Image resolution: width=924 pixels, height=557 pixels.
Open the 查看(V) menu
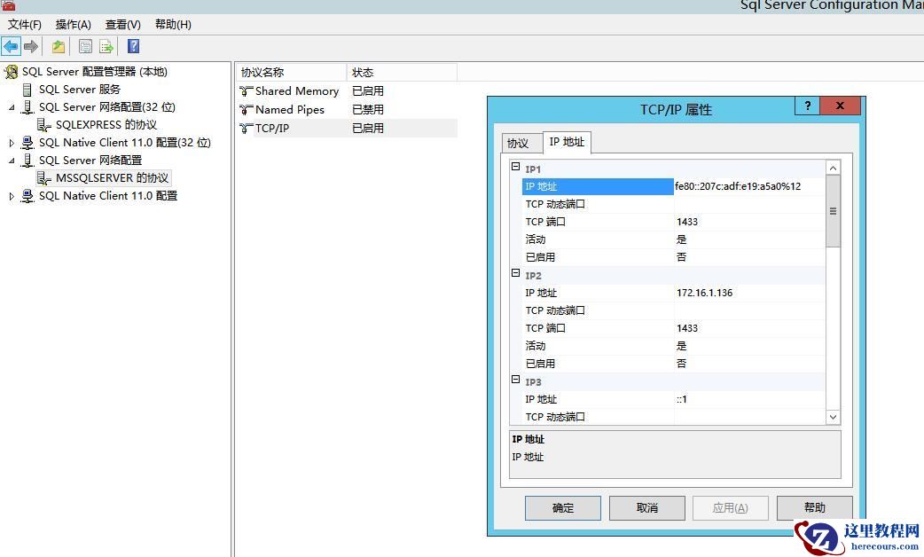[122, 24]
